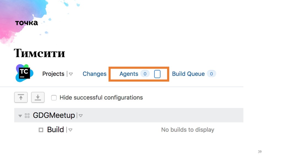Viewport: 282px width, 159px height.
Task: Open the Build configuration link
Action: (55, 130)
